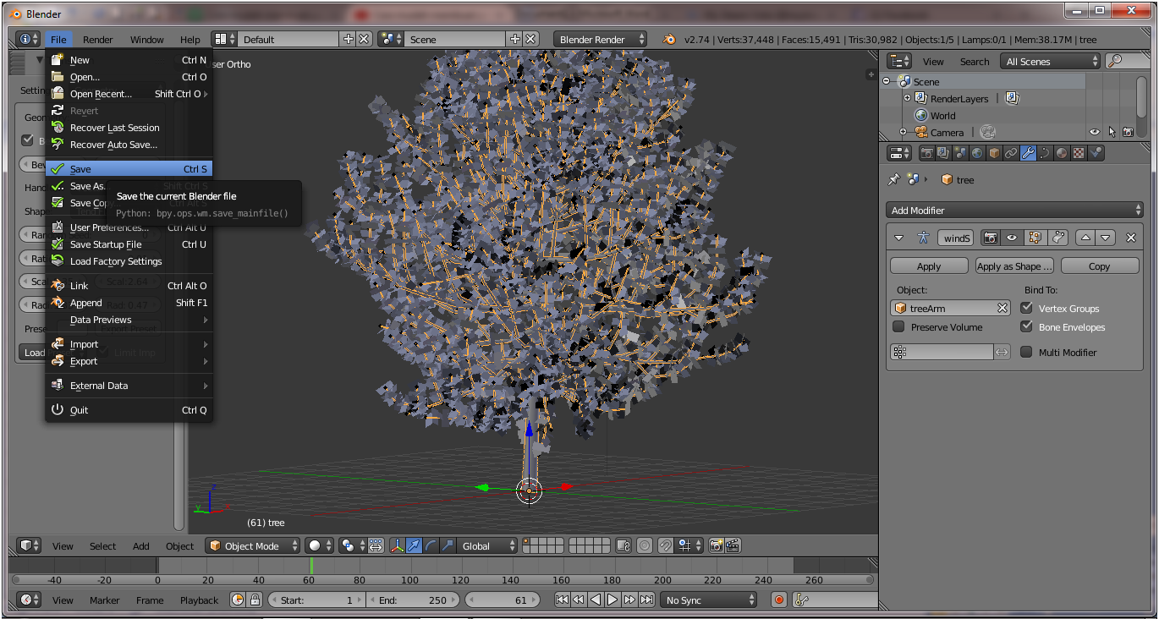Open the Add Modifier dropdown
Image resolution: width=1159 pixels, height=619 pixels.
[1014, 210]
